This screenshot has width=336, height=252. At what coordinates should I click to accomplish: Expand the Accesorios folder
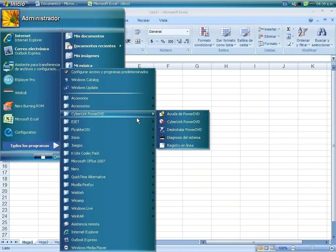108,98
